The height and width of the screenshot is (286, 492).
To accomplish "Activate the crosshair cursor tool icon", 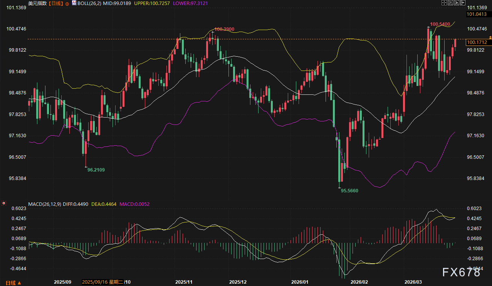I will (x=444, y=3).
